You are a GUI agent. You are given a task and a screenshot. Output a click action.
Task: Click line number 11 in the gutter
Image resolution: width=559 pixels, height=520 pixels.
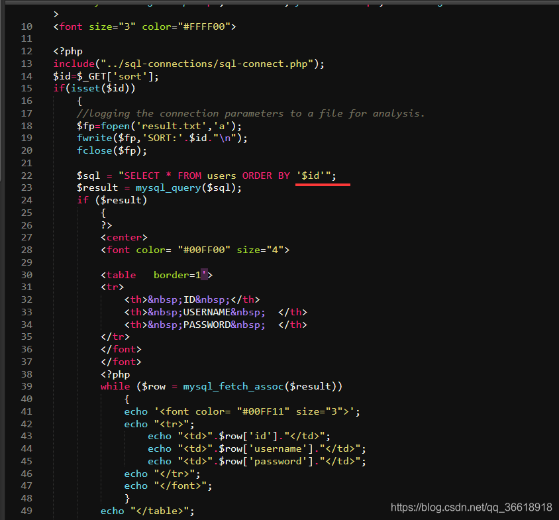pos(26,39)
